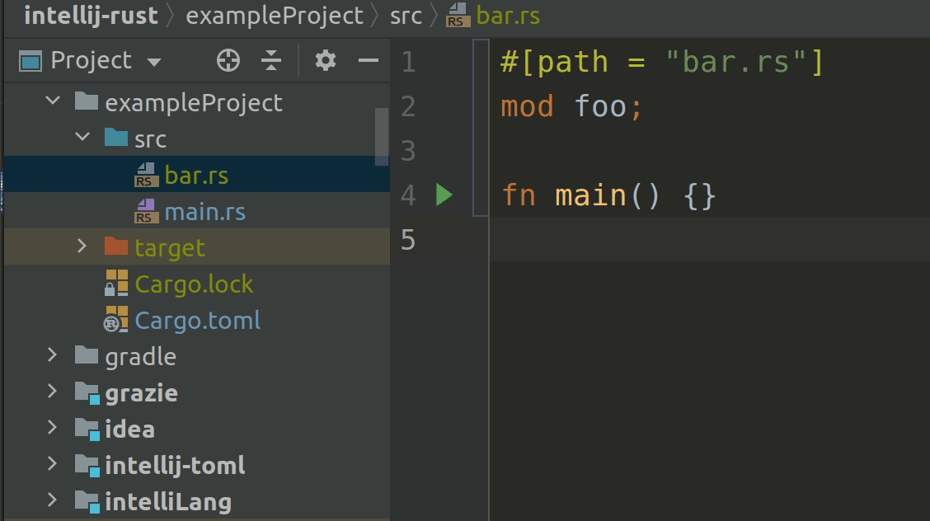Image resolution: width=930 pixels, height=521 pixels.
Task: Click the idea module folder icon
Action: (x=87, y=429)
